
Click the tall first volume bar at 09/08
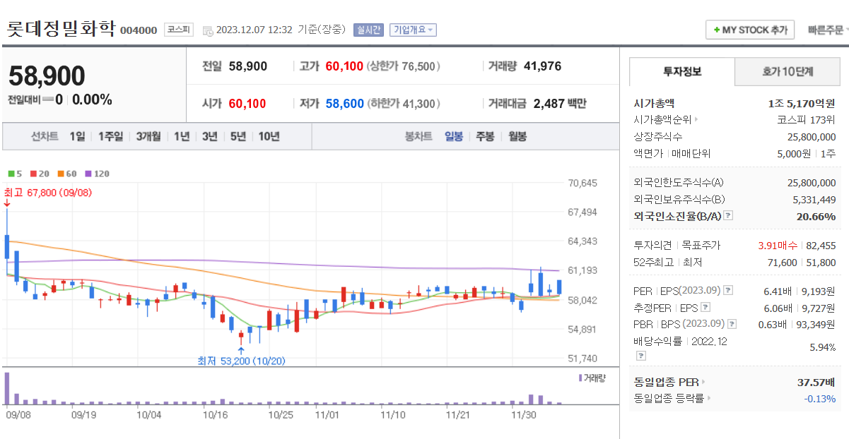(x=7, y=387)
